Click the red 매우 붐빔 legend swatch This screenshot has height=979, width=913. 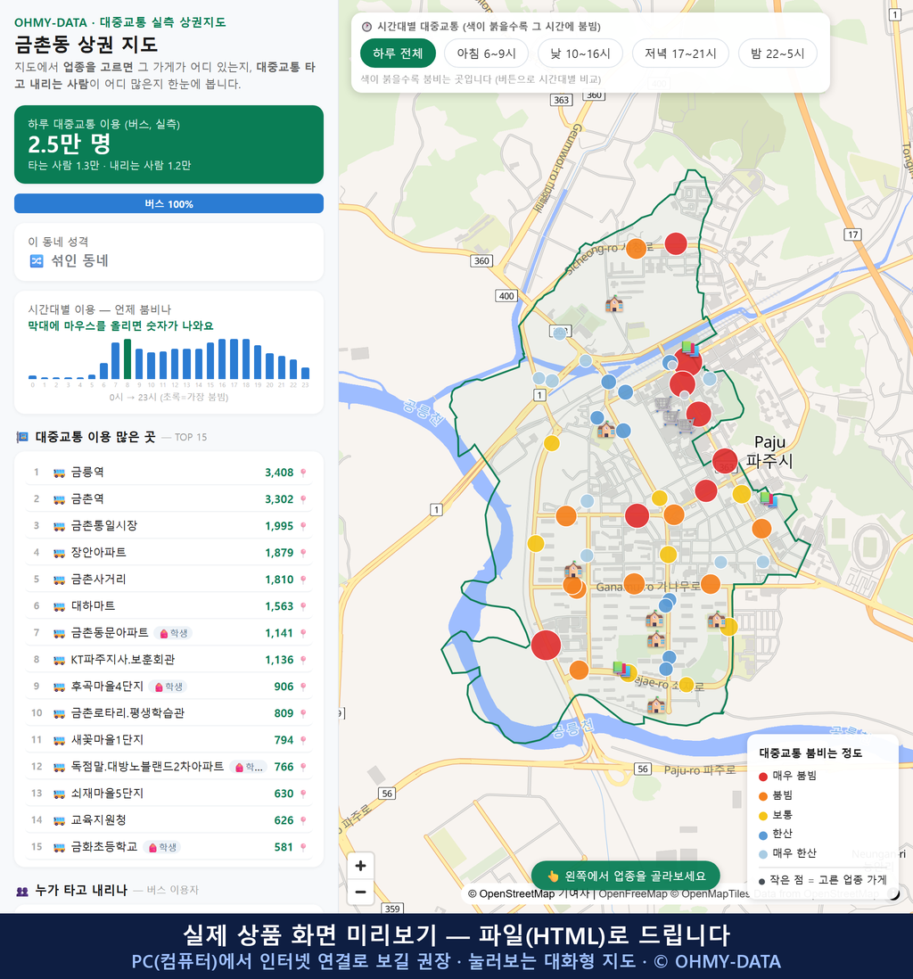click(x=762, y=776)
